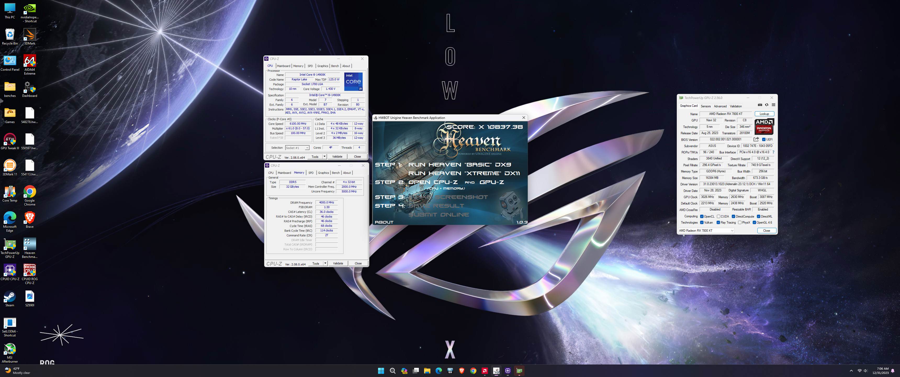Image resolution: width=900 pixels, height=377 pixels.
Task: Click the HWBOT Heaven icon in taskbar
Action: (x=496, y=371)
